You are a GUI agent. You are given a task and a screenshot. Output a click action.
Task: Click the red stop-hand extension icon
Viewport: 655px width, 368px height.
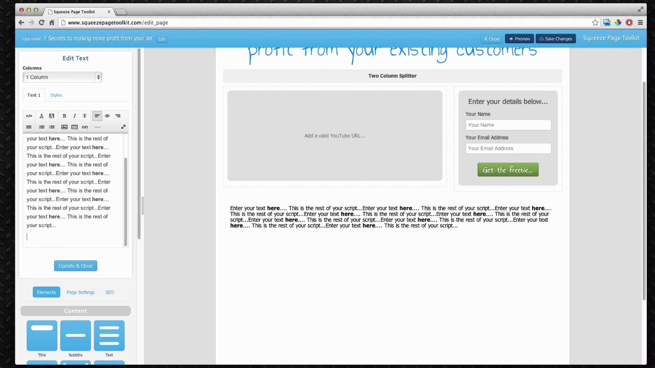(629, 22)
